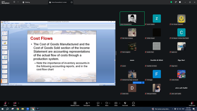Screen dimensions: 197x111
Task: Open ellipsis menu next to Ask to unmute
Action: point(143,83)
